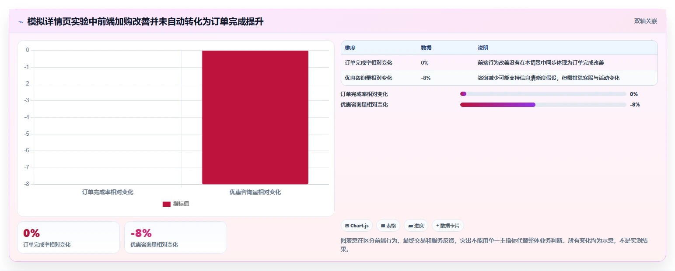Click the 表格 tag chip
This screenshot has width=675, height=271.
pyautogui.click(x=388, y=226)
